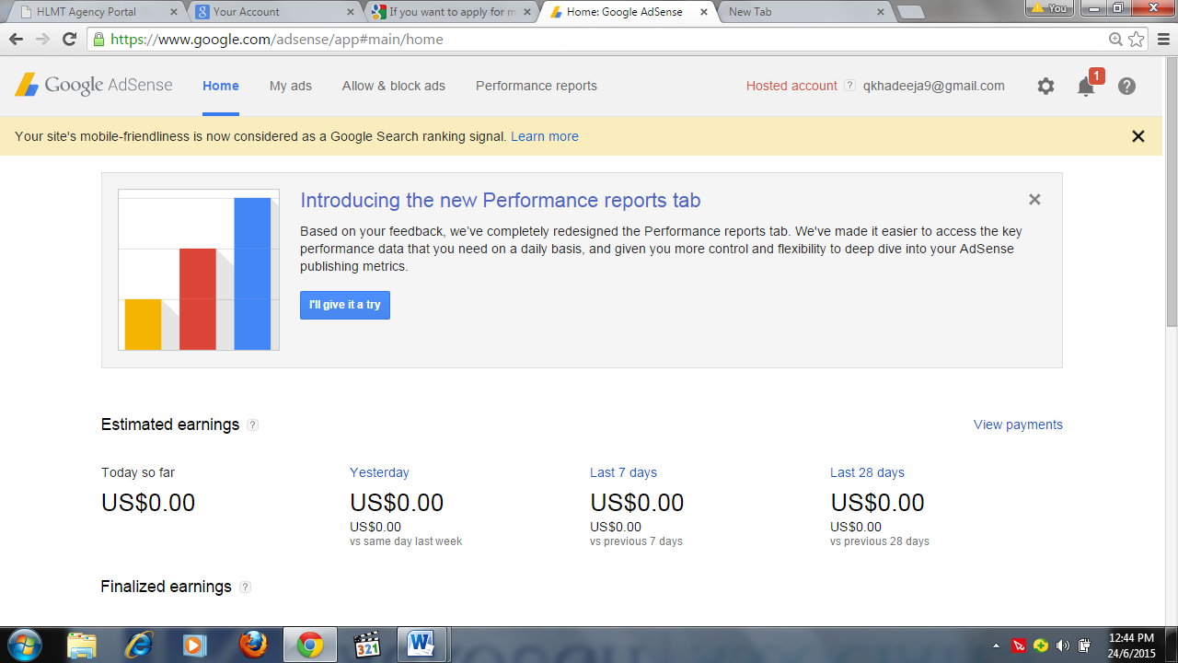Close the New Tab browser tab

pyautogui.click(x=881, y=12)
